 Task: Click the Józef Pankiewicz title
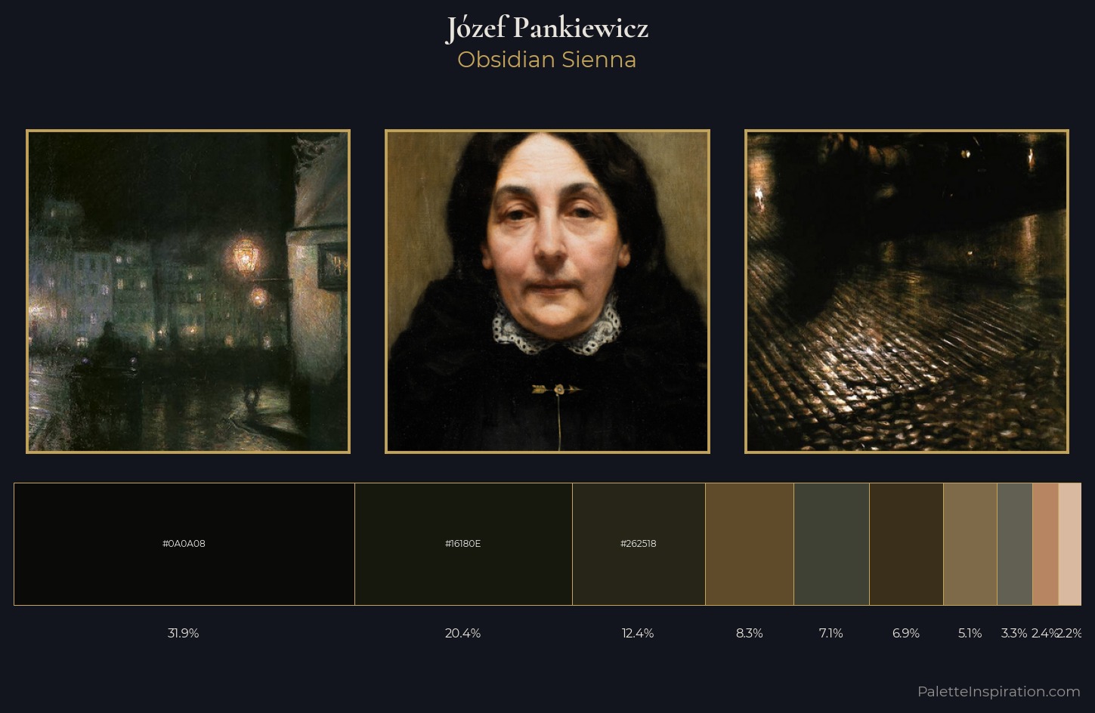(x=547, y=29)
